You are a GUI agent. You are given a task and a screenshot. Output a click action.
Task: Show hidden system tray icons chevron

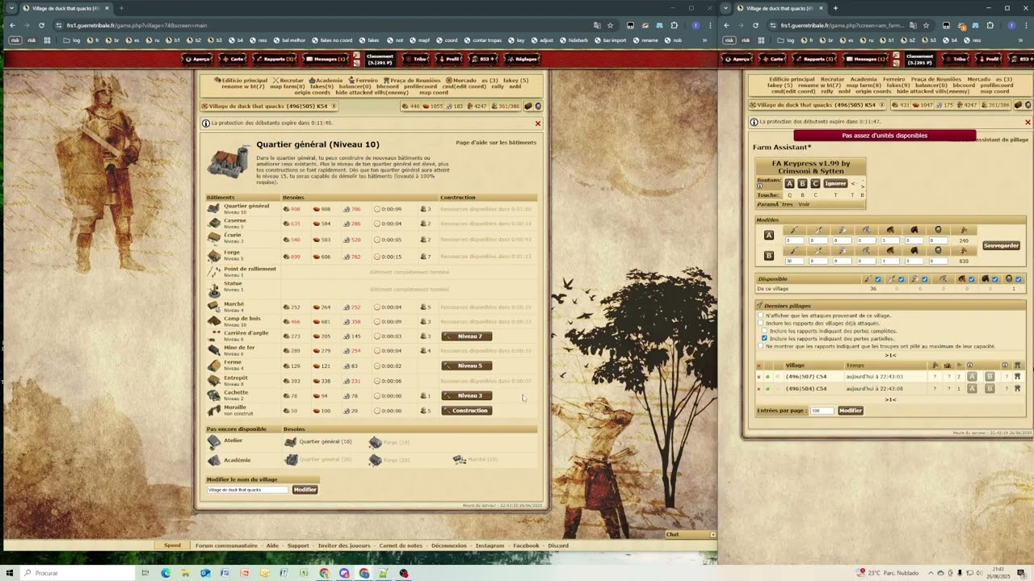point(930,573)
